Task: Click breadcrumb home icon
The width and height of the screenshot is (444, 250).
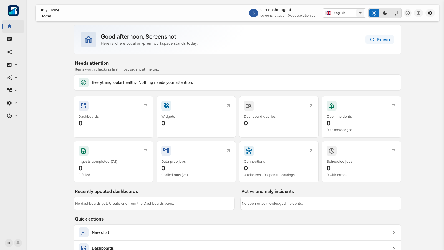Action: pos(42,10)
